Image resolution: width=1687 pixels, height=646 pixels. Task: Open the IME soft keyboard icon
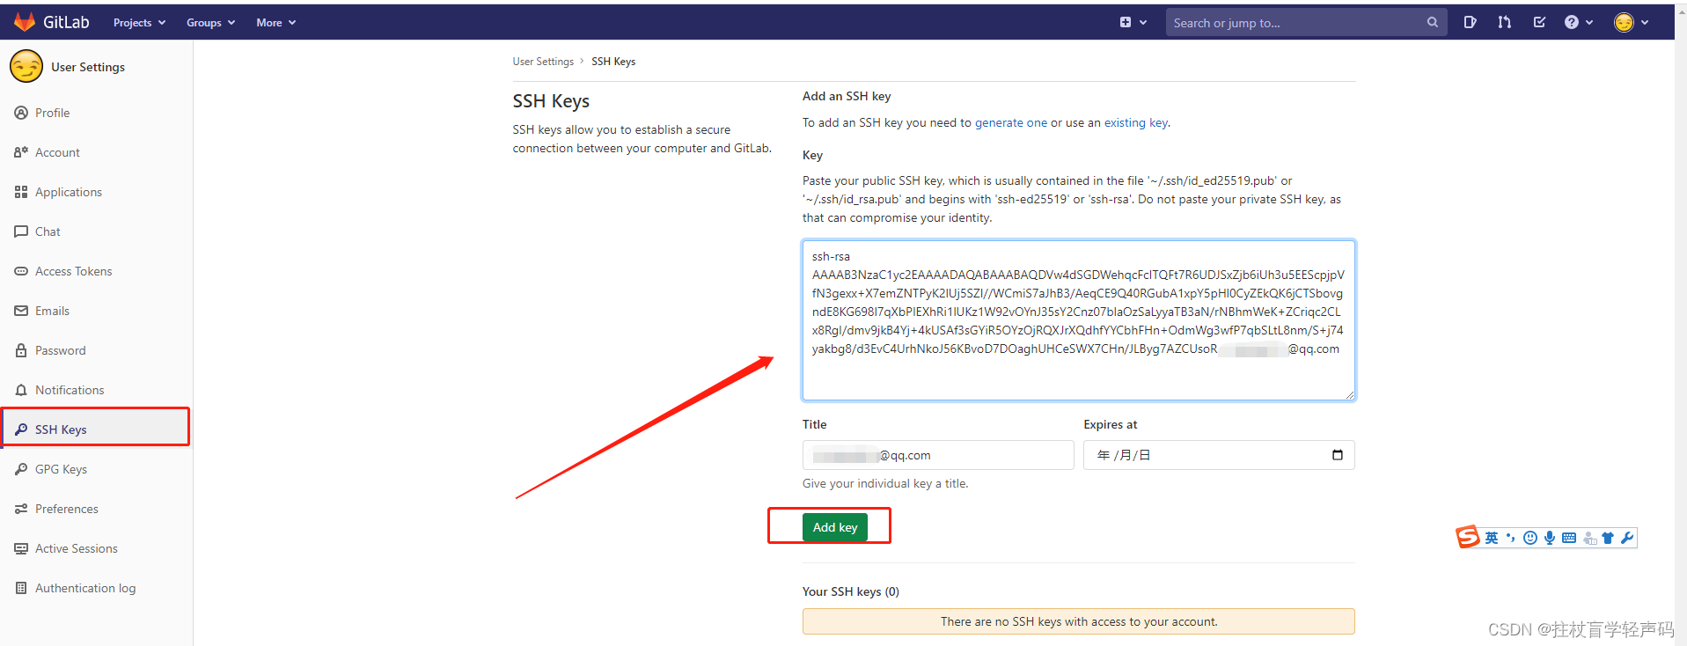[1569, 538]
